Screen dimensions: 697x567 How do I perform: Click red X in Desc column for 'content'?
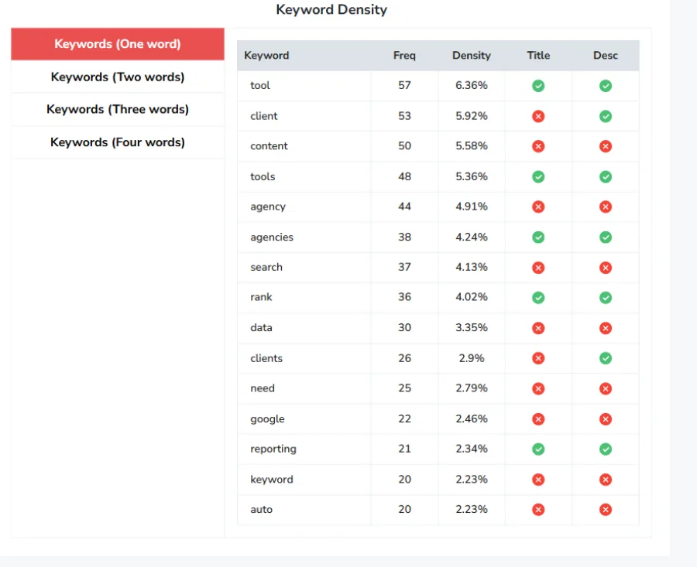606,146
